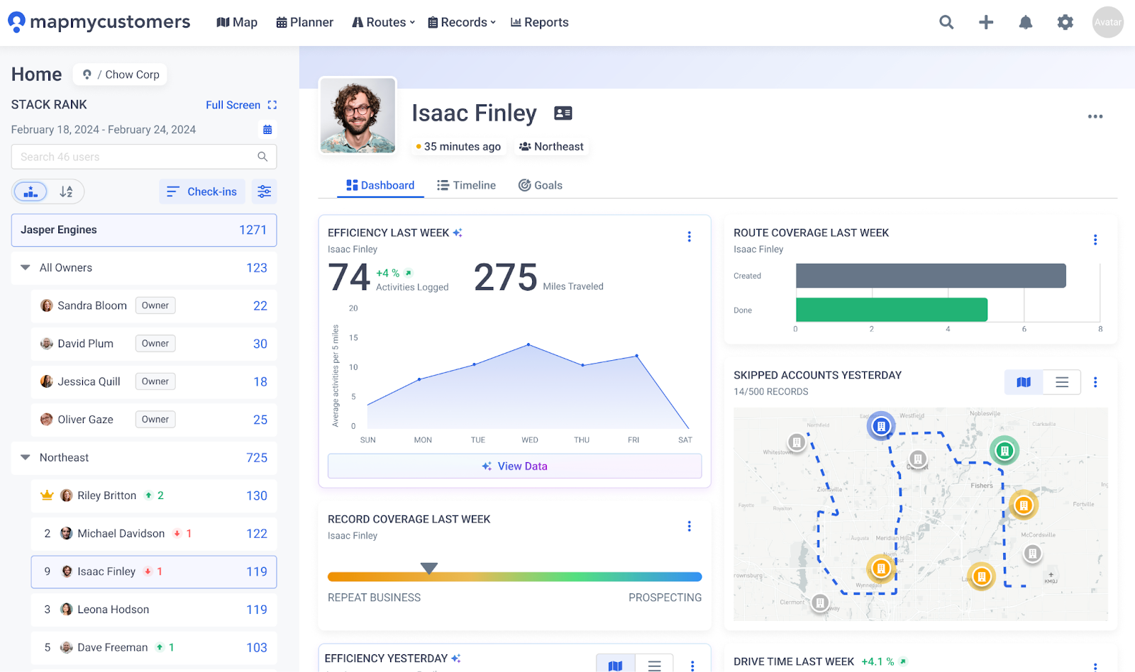Image resolution: width=1135 pixels, height=672 pixels.
Task: Show Skipped Accounts as map view
Action: 1024,382
